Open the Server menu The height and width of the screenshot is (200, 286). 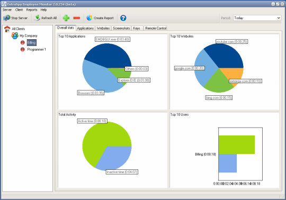7,10
